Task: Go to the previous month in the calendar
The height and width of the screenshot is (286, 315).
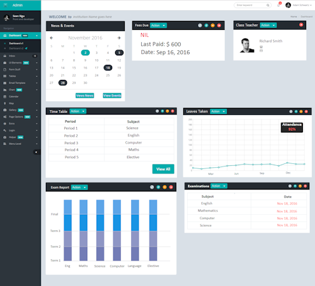Action: pos(52,38)
